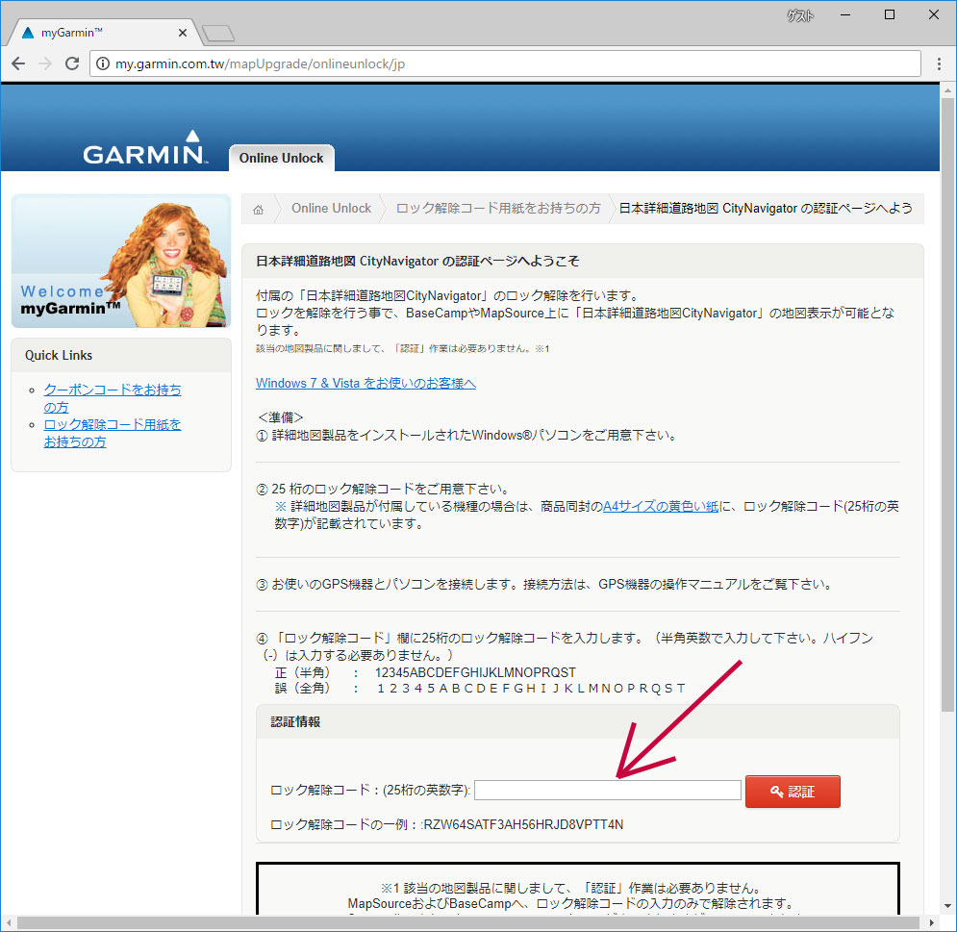Click the 12345ABCDEFGHIJKLMNOPRQST half-width example

[475, 672]
